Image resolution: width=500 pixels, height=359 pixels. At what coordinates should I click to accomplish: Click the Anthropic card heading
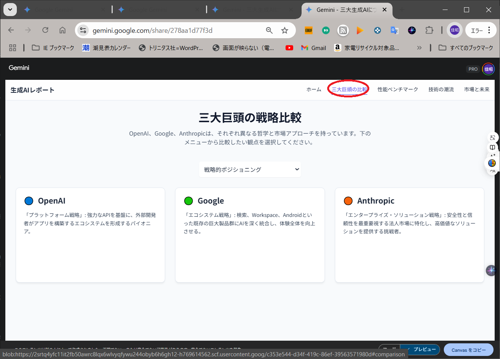pyautogui.click(x=376, y=201)
